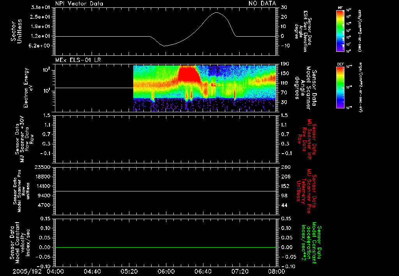Click the 'ESH Sun Elevation Angle degree' axis label
399x276 pixels.
pyautogui.click(x=303, y=31)
